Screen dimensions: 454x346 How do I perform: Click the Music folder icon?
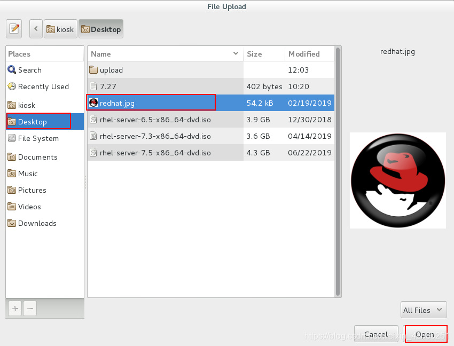coord(12,173)
